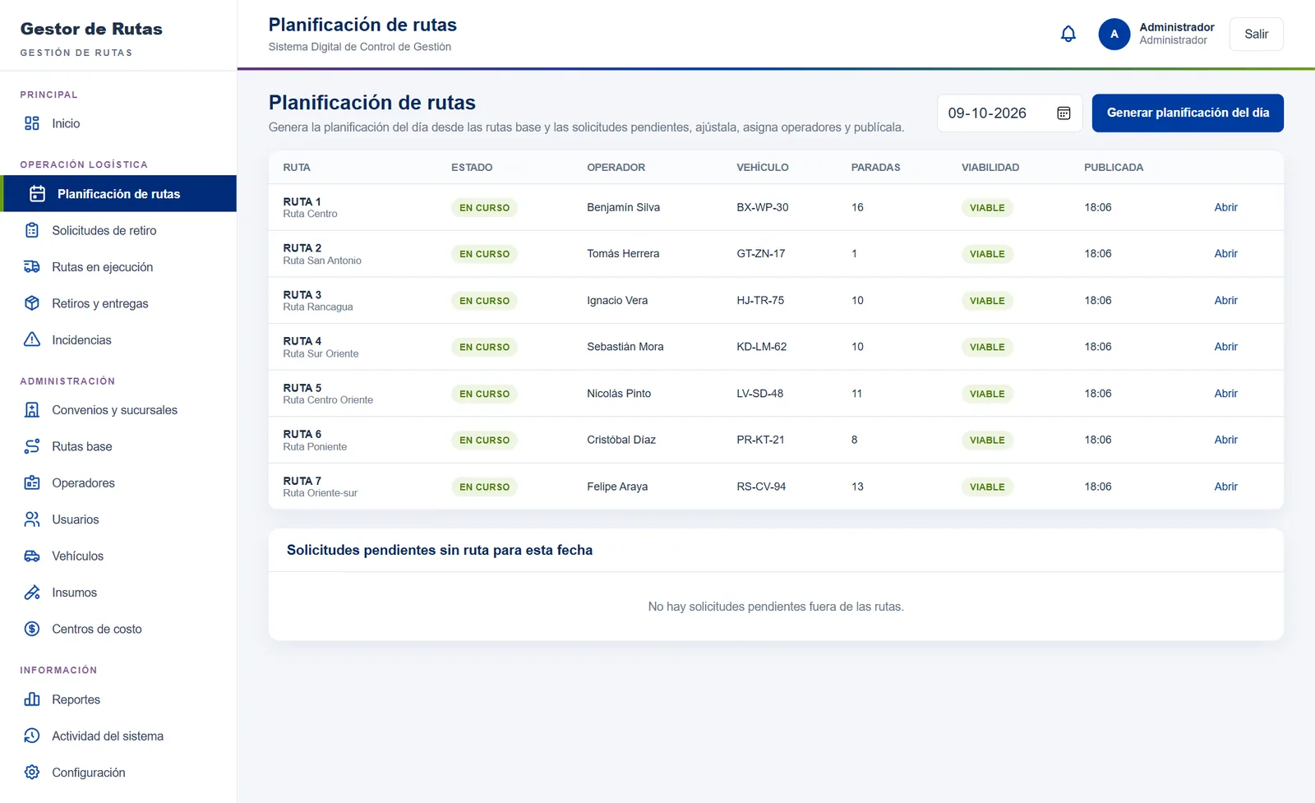Click EN CURSO badge for RUTA 4
The height and width of the screenshot is (803, 1315).
484,347
